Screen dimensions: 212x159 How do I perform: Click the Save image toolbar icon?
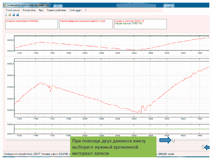(x=18, y=15)
